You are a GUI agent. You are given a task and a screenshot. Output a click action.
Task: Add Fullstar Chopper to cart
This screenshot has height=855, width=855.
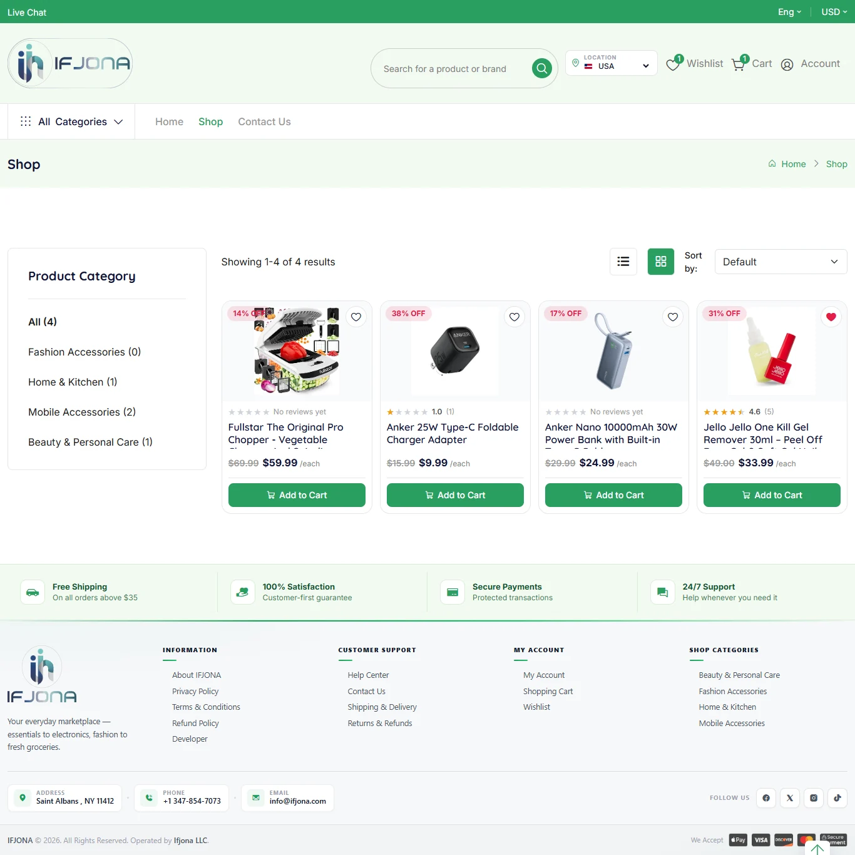coord(297,495)
